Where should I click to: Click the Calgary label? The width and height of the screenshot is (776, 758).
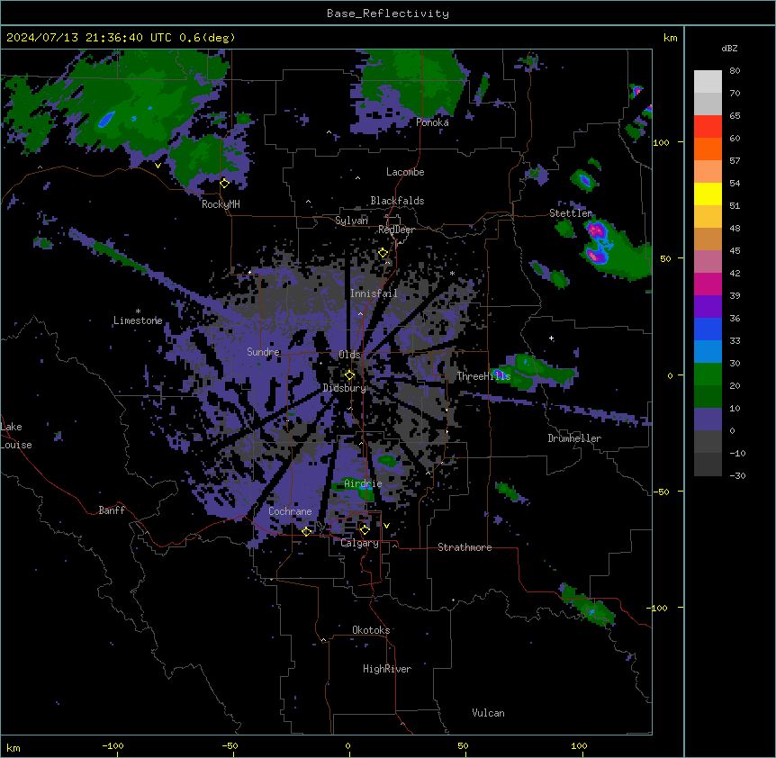(359, 543)
